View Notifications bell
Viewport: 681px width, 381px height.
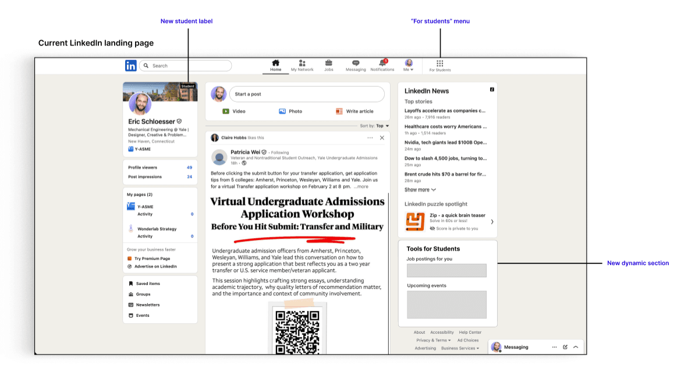[382, 66]
